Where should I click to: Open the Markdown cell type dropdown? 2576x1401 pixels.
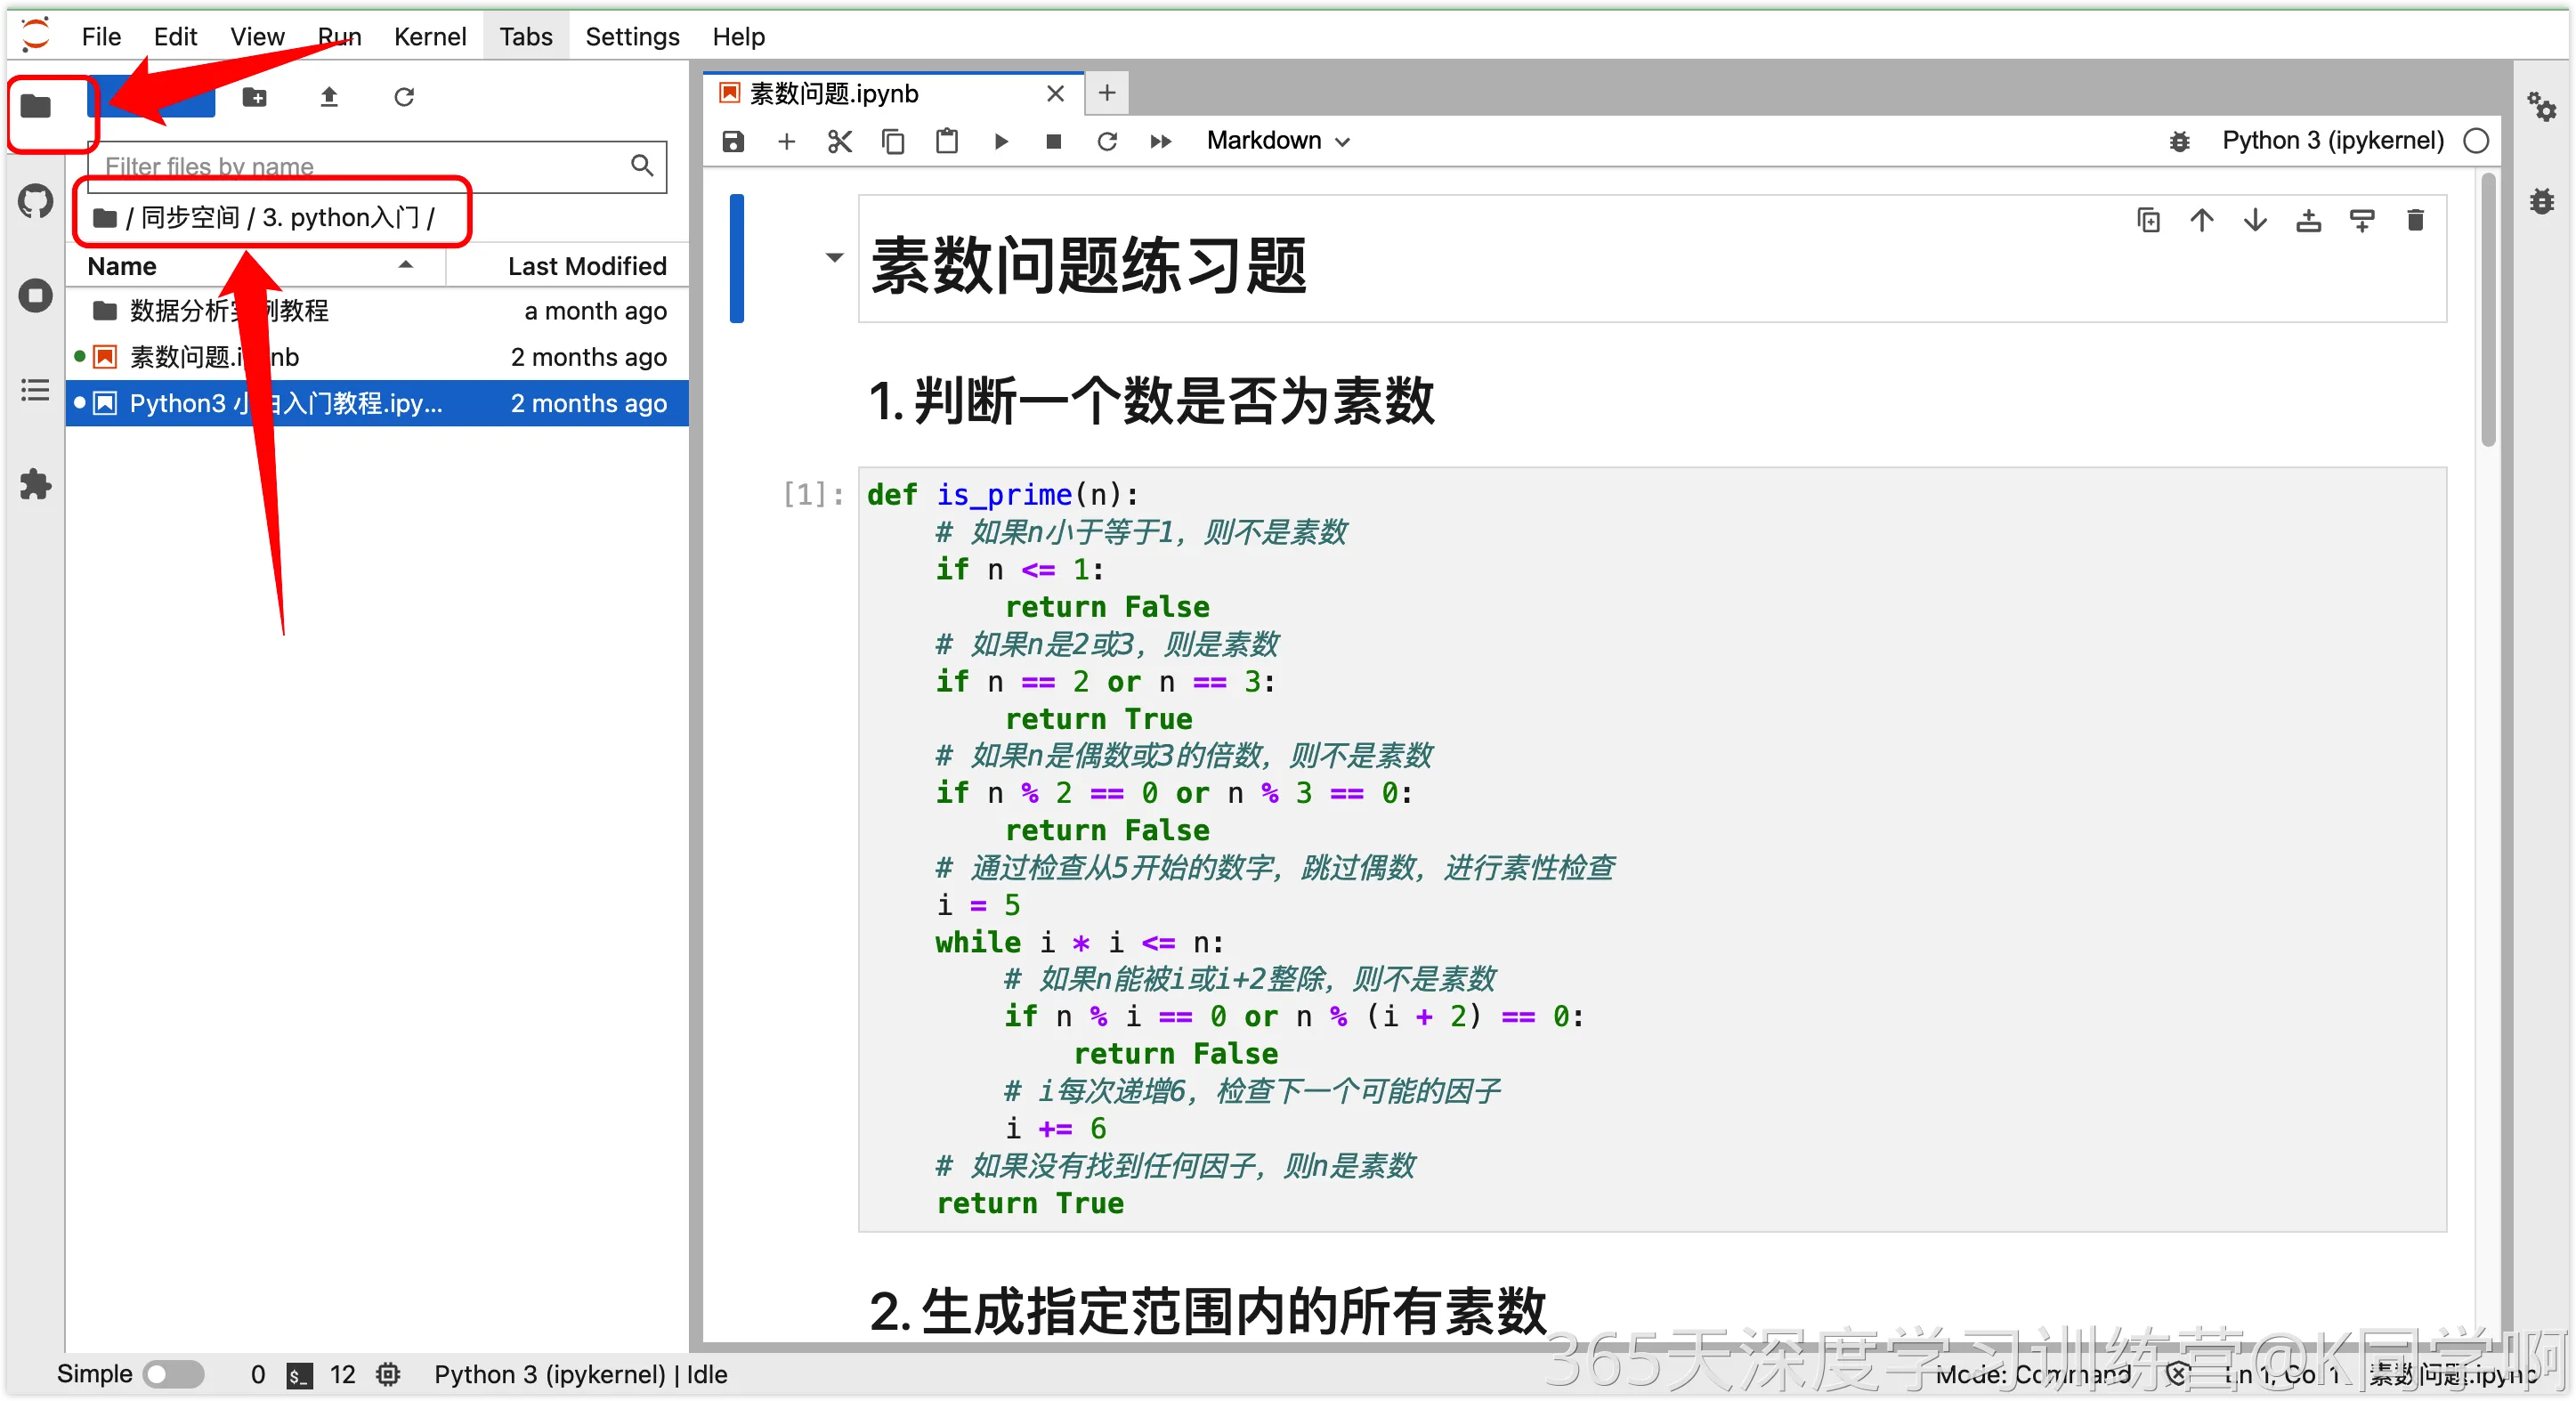[1279, 141]
